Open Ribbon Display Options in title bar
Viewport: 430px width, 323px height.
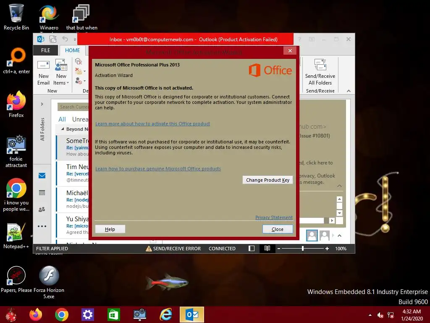coord(312,39)
